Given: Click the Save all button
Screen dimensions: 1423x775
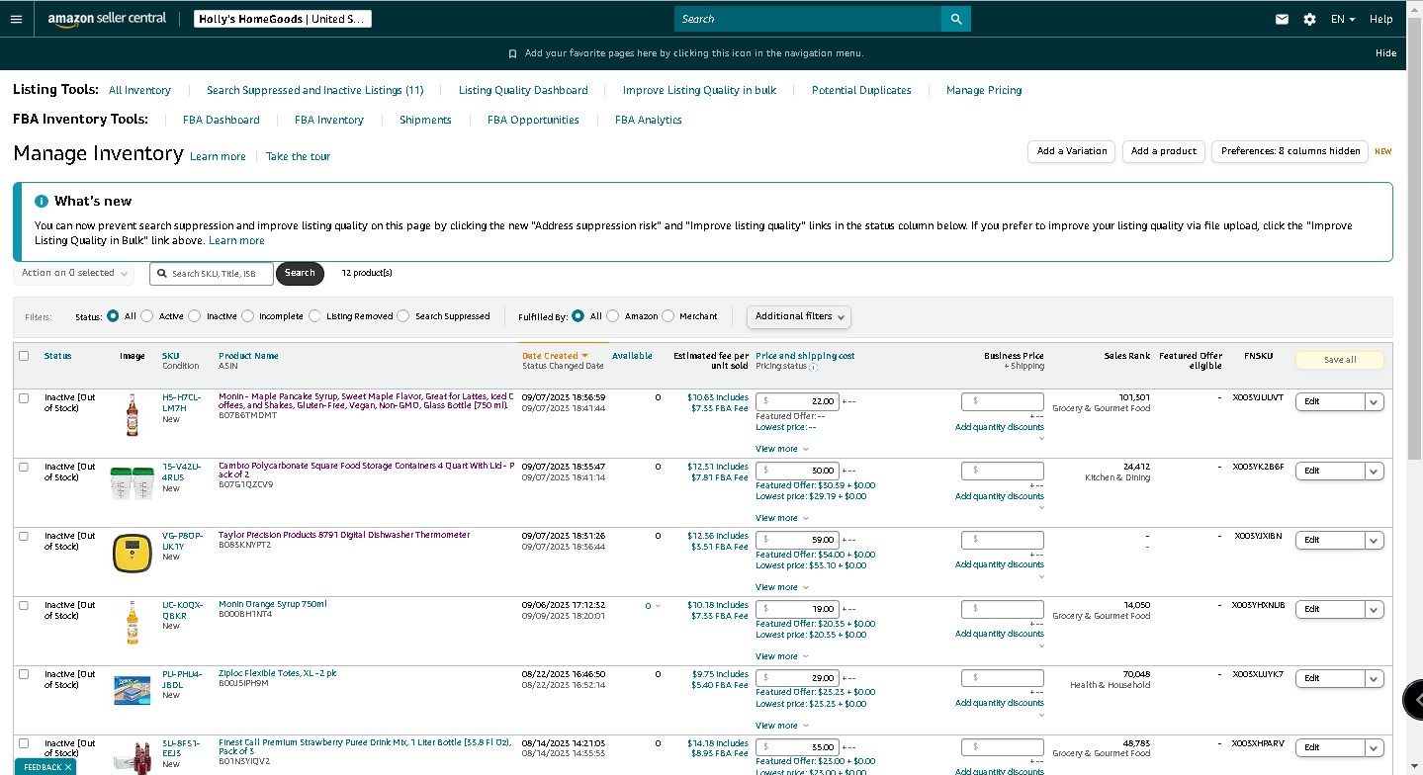Looking at the screenshot, I should coord(1340,360).
